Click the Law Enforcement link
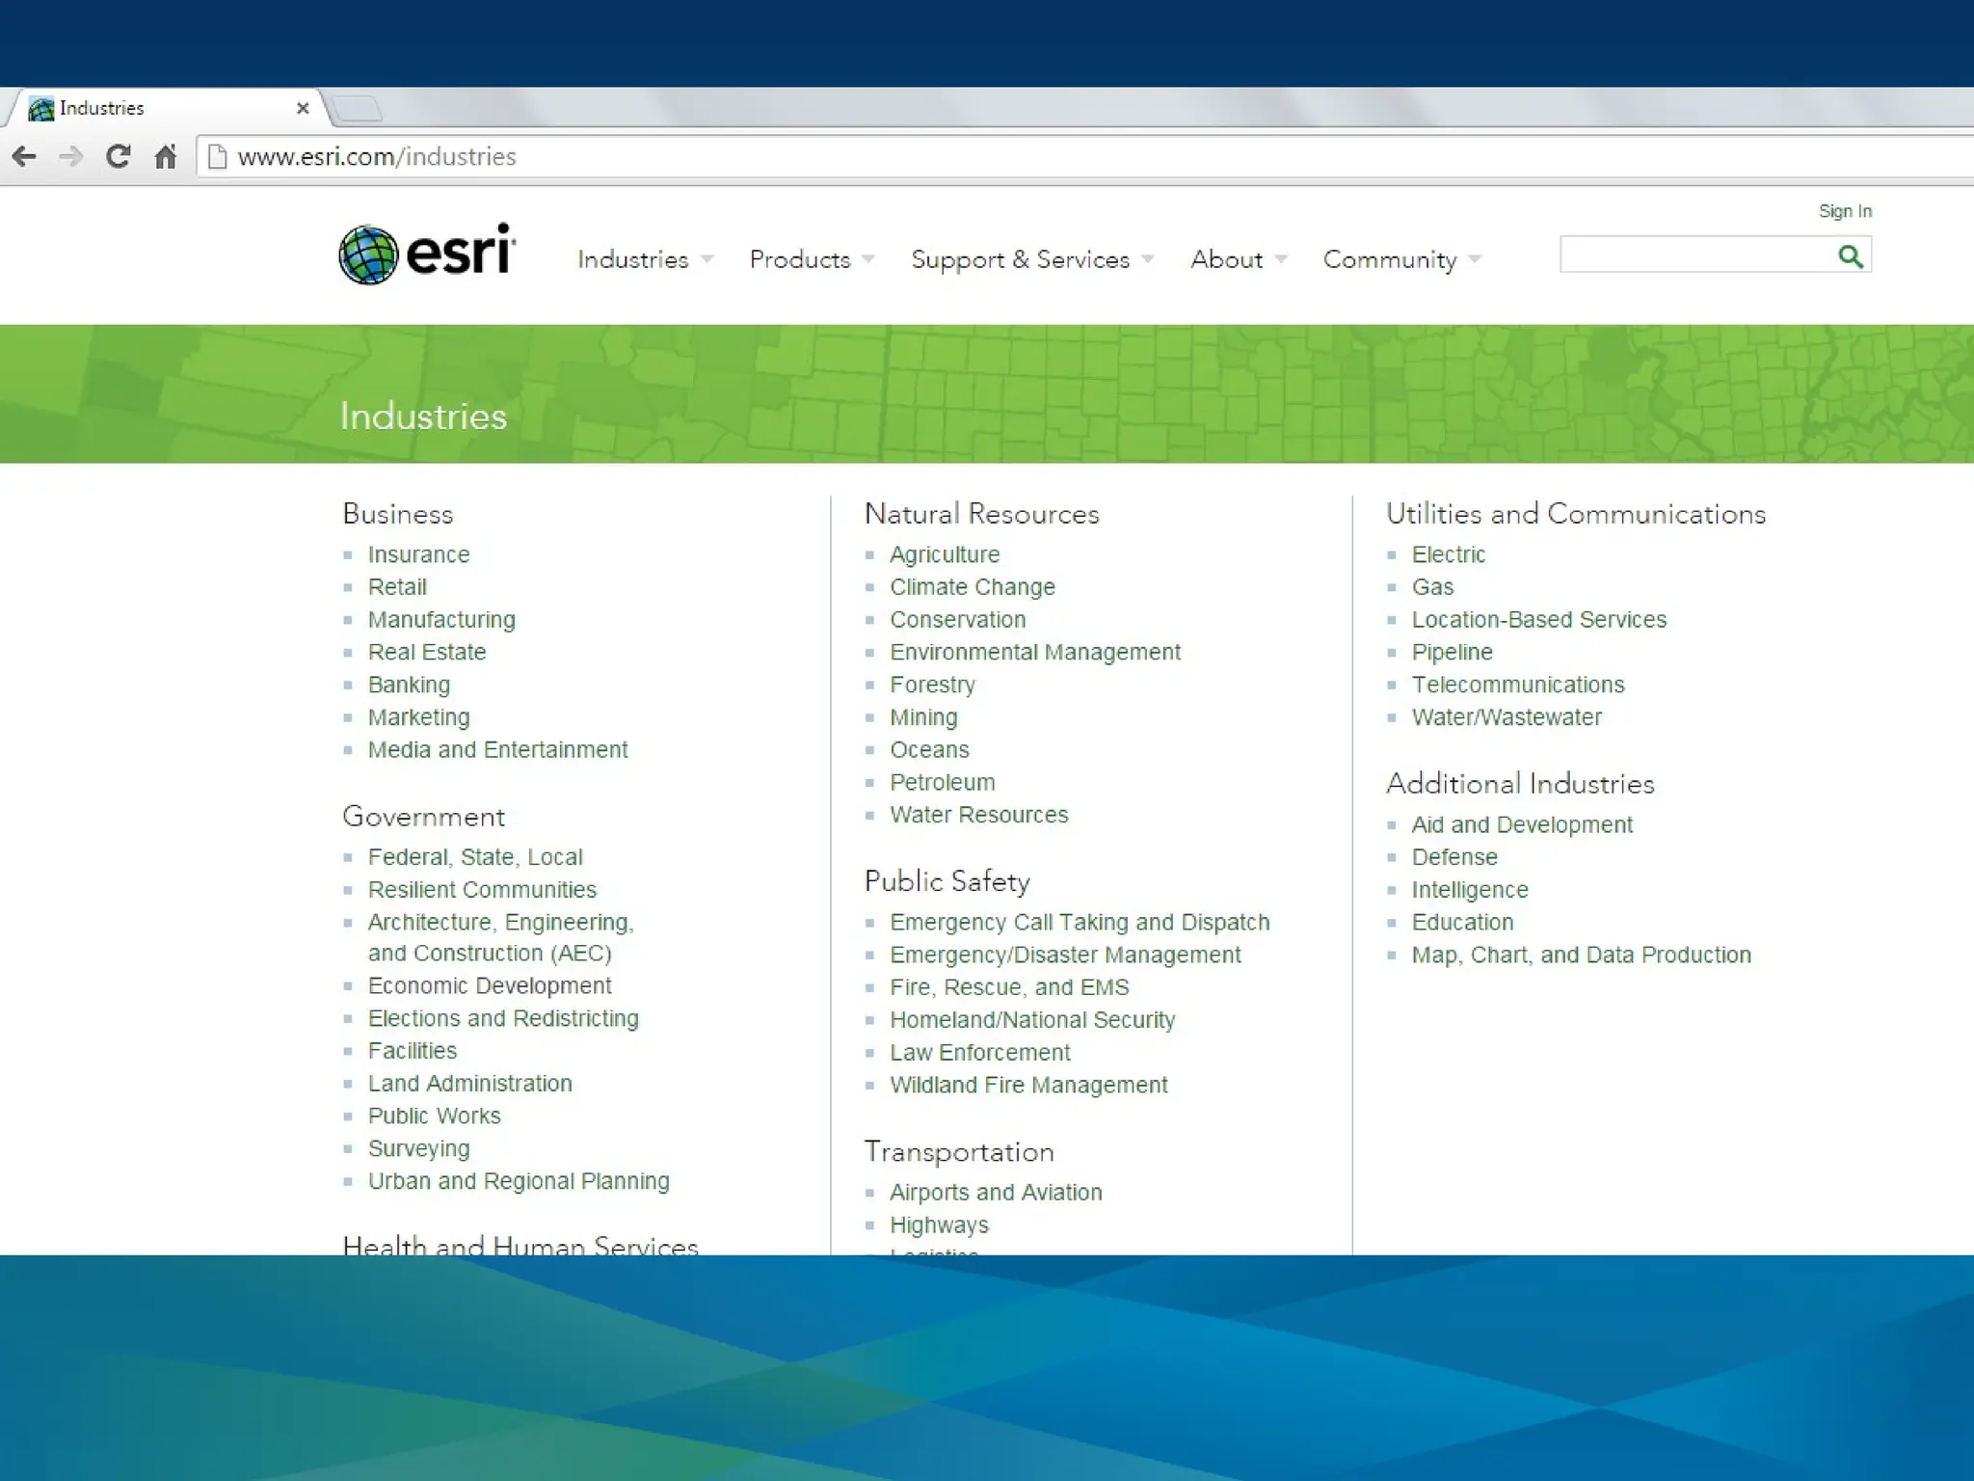Viewport: 1974px width, 1481px height. [979, 1052]
